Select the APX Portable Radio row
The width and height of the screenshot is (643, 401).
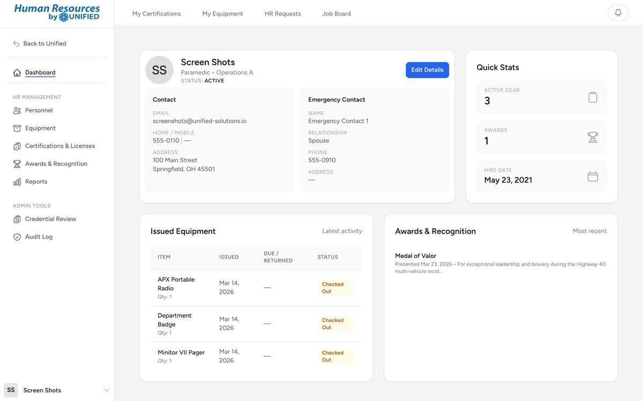coord(256,288)
